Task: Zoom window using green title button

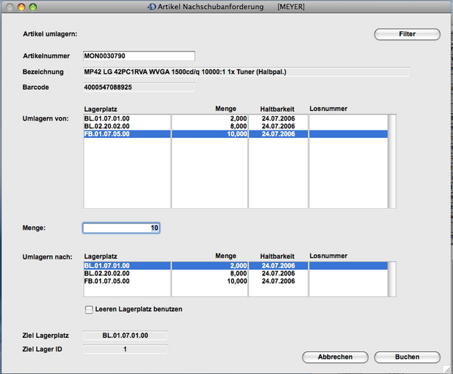Action: coord(32,6)
